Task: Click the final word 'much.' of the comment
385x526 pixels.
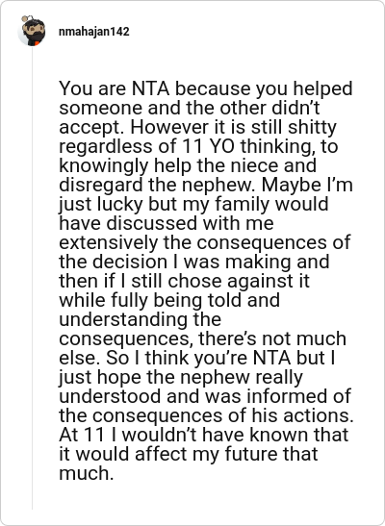Action: coord(87,474)
